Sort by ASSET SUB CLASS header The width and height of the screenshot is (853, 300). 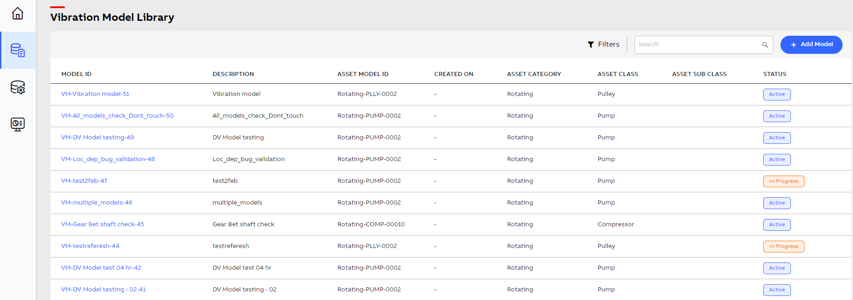pos(699,74)
